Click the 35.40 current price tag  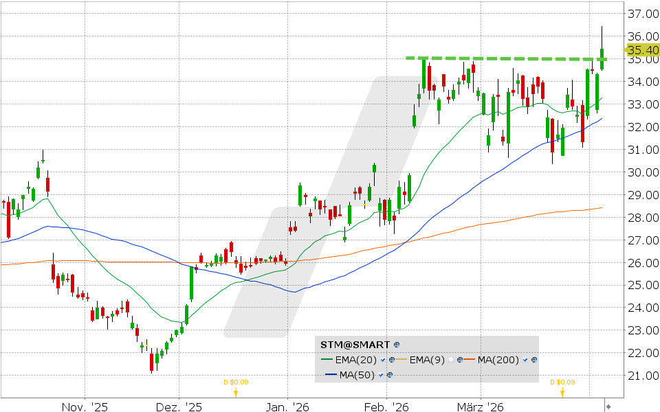643,50
